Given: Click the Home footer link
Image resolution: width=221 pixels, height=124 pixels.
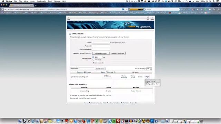Looking at the screenshot, I should (x=86, y=103).
